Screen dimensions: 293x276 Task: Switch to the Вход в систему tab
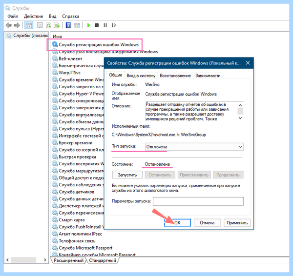click(141, 76)
